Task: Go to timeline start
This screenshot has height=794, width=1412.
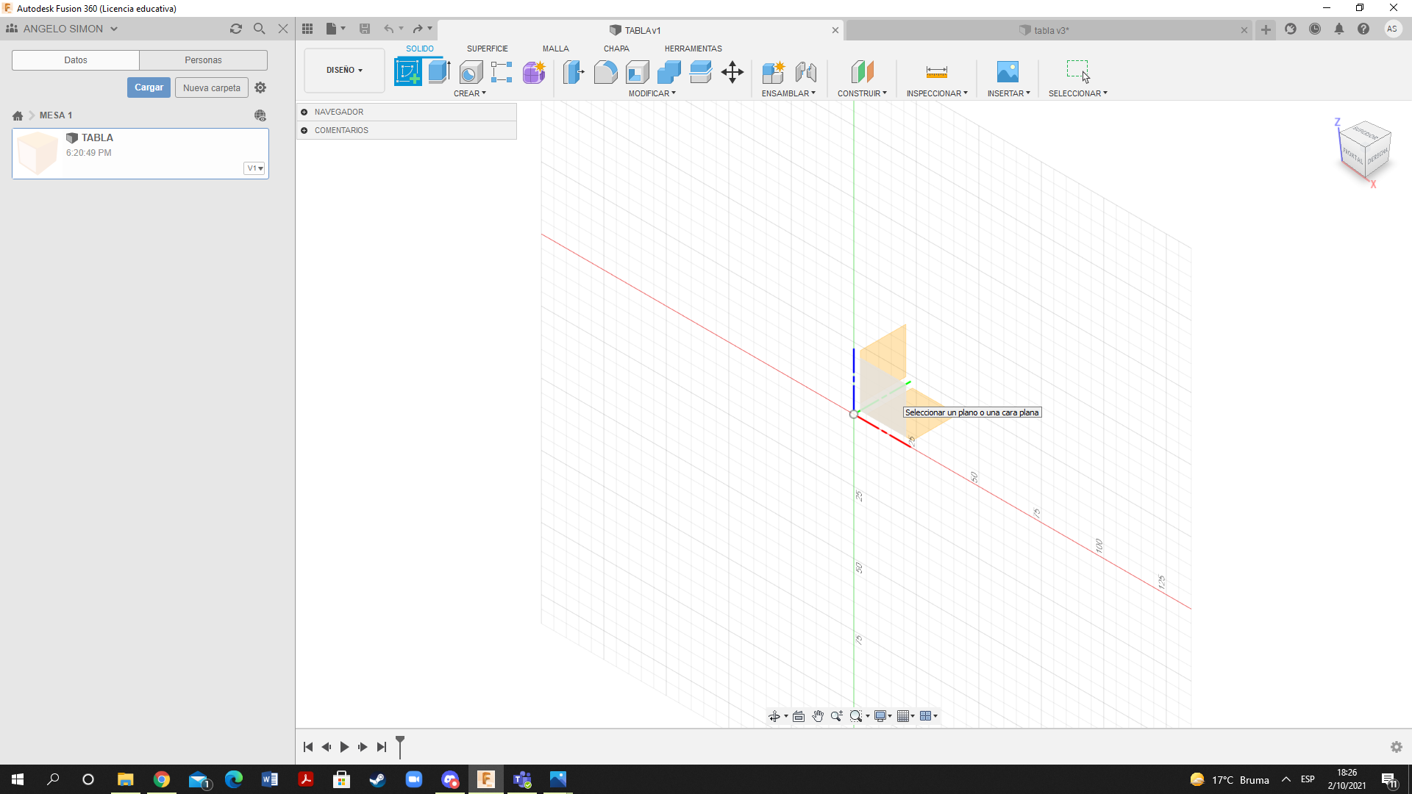Action: point(308,747)
